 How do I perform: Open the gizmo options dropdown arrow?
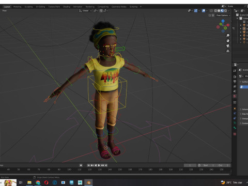coord(199,11)
